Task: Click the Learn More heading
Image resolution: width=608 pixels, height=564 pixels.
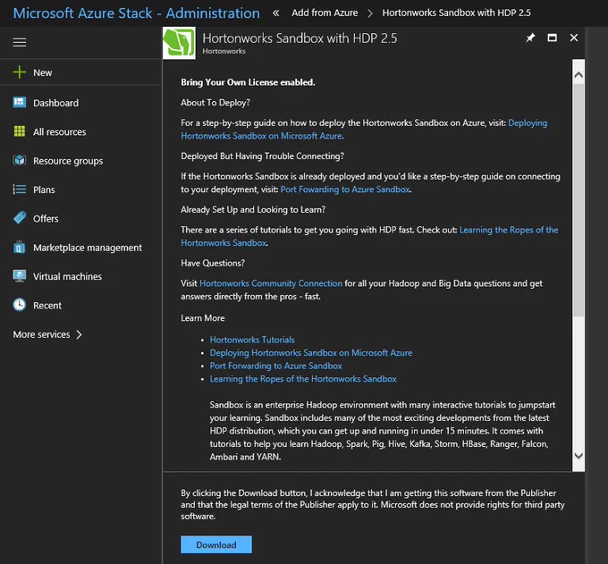Action: [203, 318]
